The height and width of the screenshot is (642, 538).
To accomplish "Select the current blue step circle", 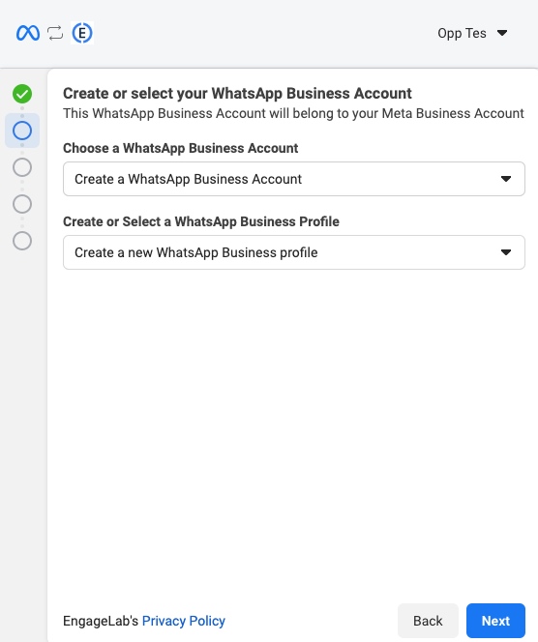I will (x=22, y=131).
